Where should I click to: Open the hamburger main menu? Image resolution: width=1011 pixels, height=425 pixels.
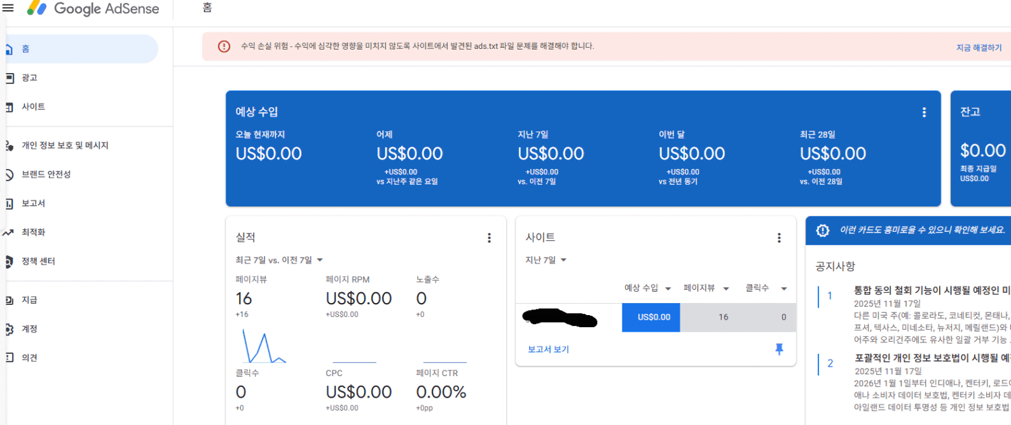coord(8,8)
